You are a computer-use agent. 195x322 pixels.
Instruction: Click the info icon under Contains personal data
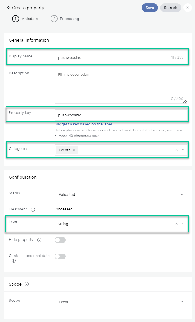[x=13, y=261]
